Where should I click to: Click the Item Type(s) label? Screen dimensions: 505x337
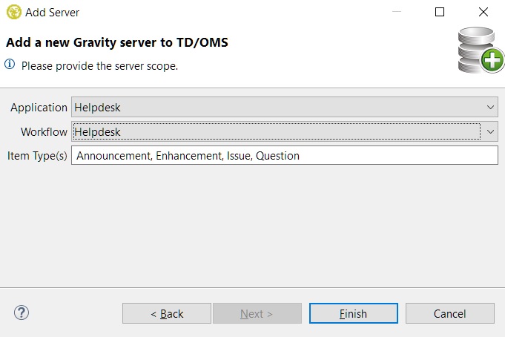pos(37,156)
